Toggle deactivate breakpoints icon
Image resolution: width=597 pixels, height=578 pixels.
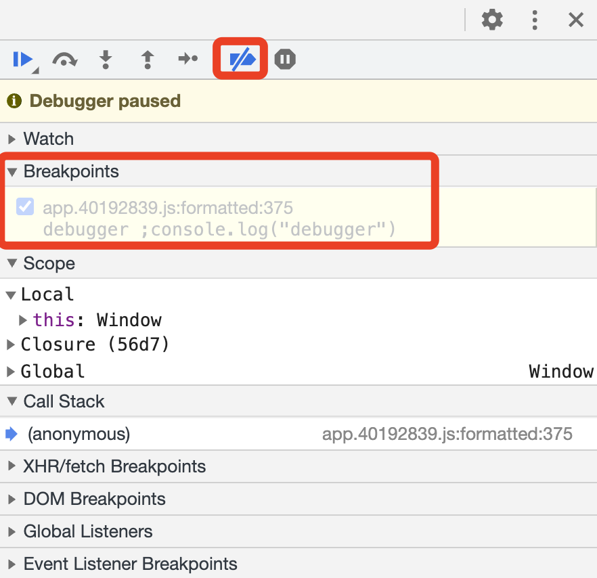coord(241,60)
